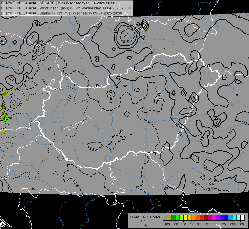Click the olive swatch above 100 label
Viewport: 249px width, 229px height.
click(169, 218)
